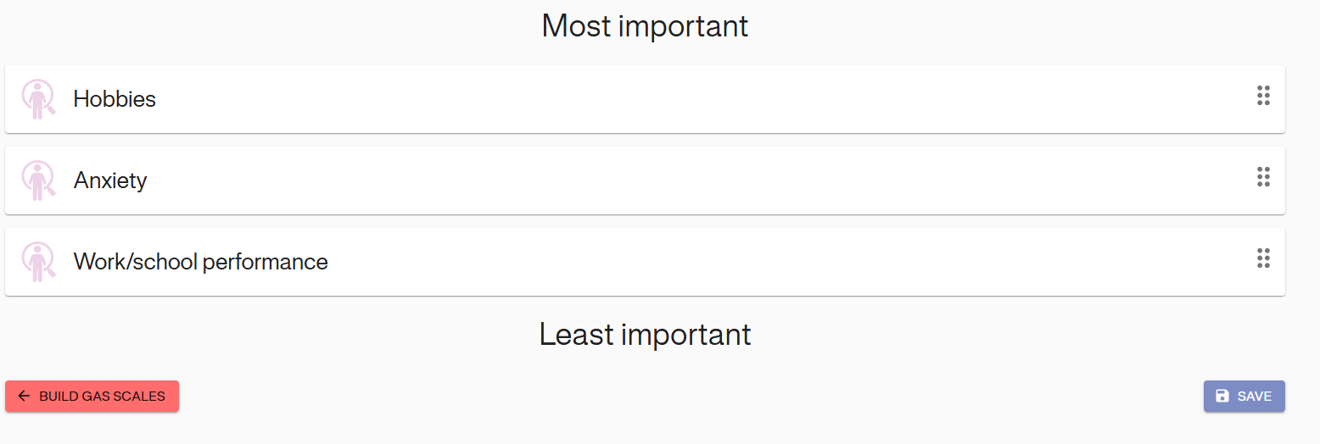This screenshot has width=1320, height=444.
Task: Click the person icon beside Anxiety
Action: click(37, 180)
